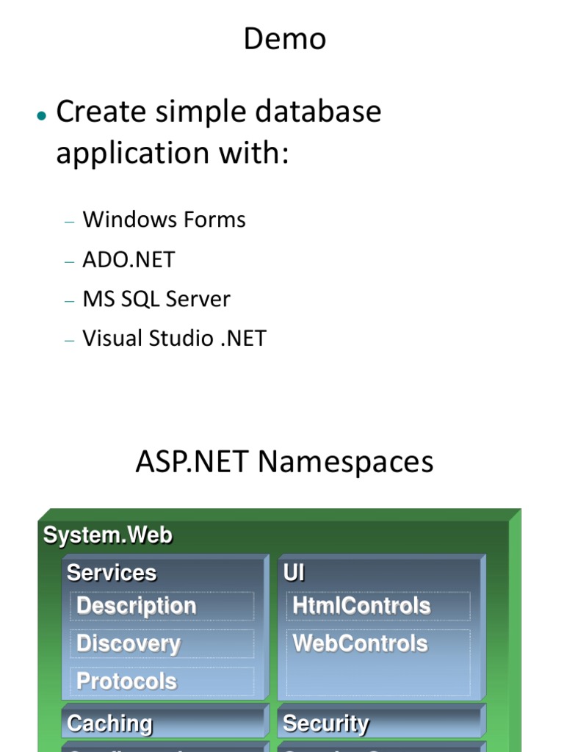Click the 'UI' namespace block label
This screenshot has height=752, width=564.
(x=294, y=573)
